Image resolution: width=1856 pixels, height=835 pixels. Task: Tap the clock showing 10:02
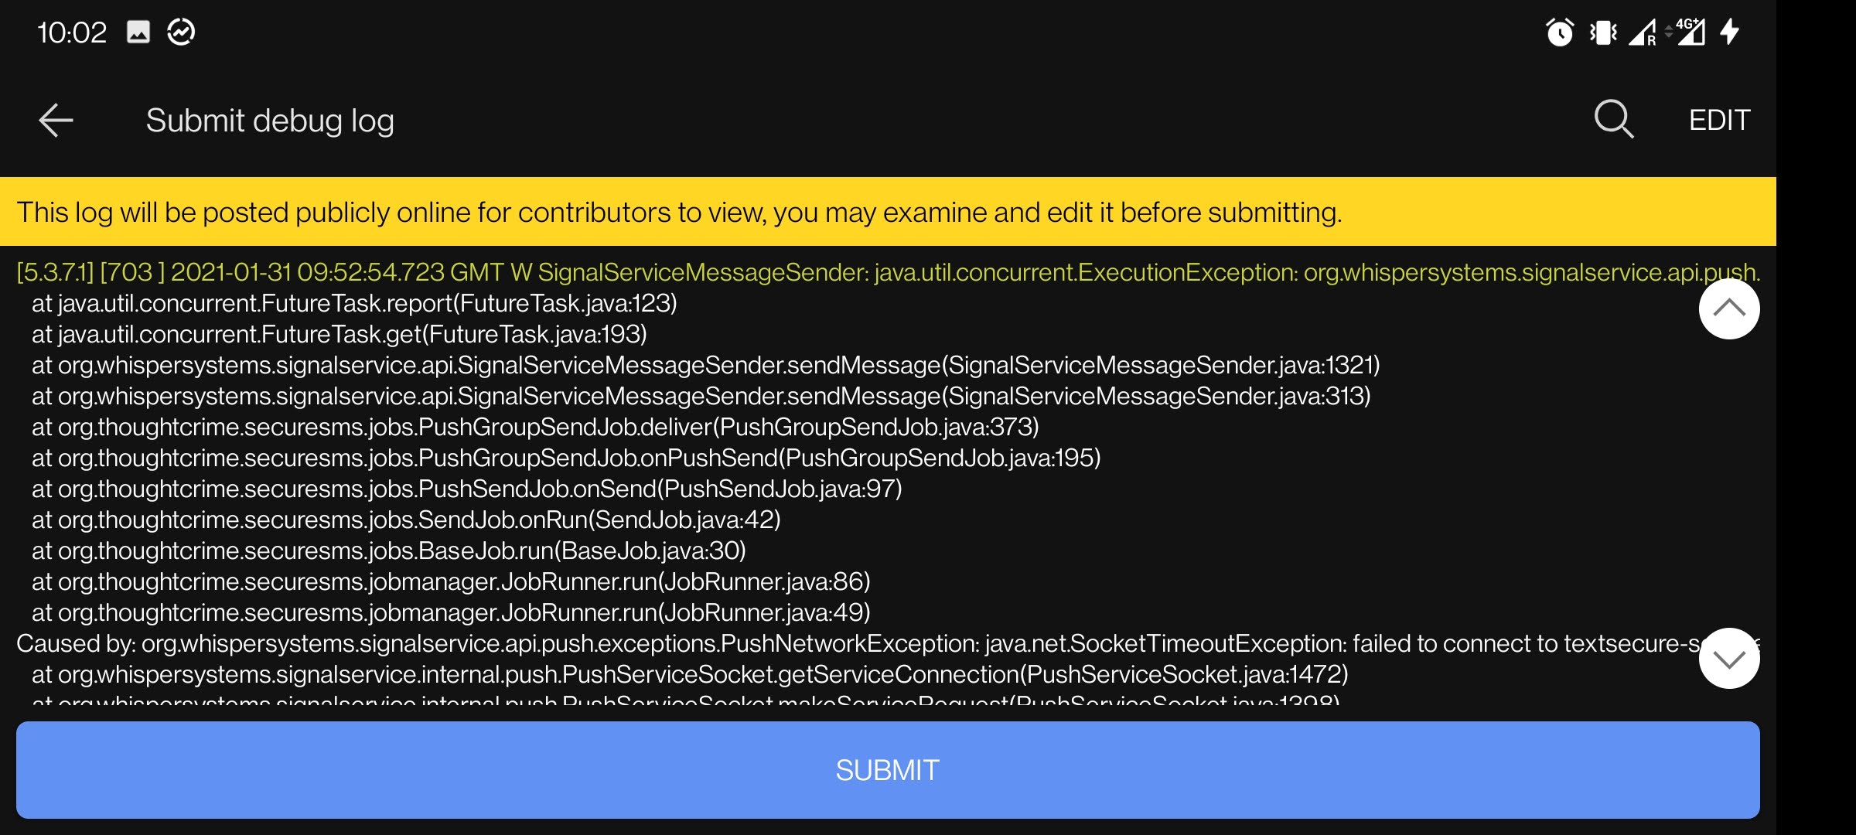73,32
